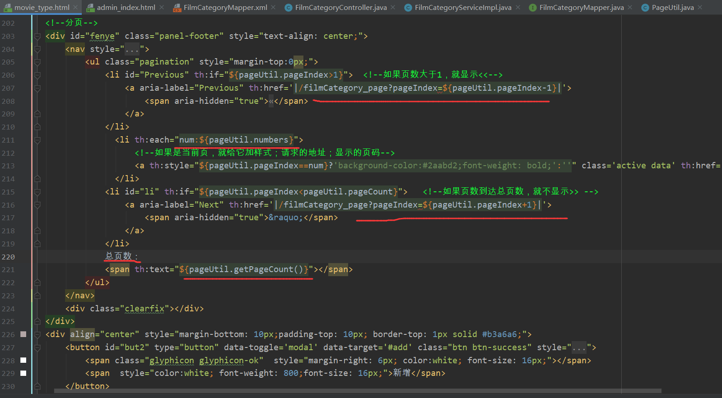Click the closing fold marker at line 230
This screenshot has height=398, width=722.
pos(37,386)
